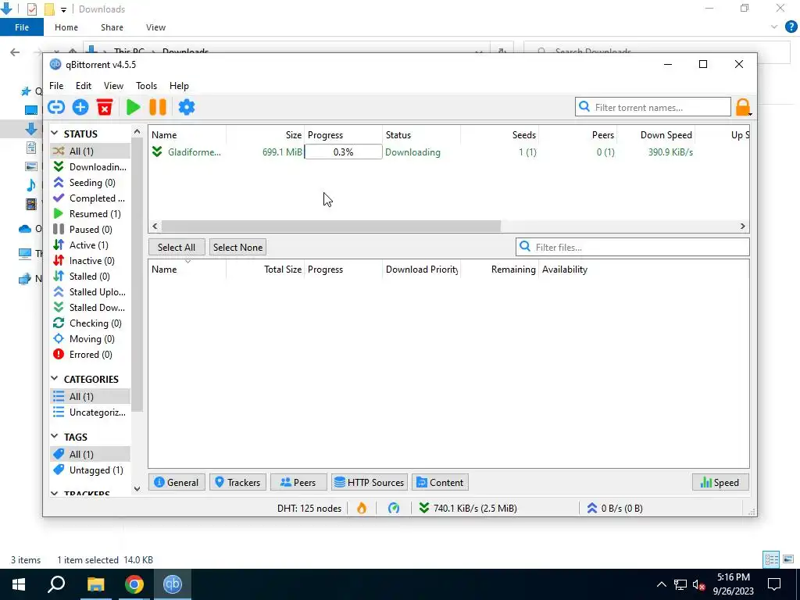Image resolution: width=800 pixels, height=600 pixels.
Task: Open File Explorer from the taskbar
Action: 95,584
